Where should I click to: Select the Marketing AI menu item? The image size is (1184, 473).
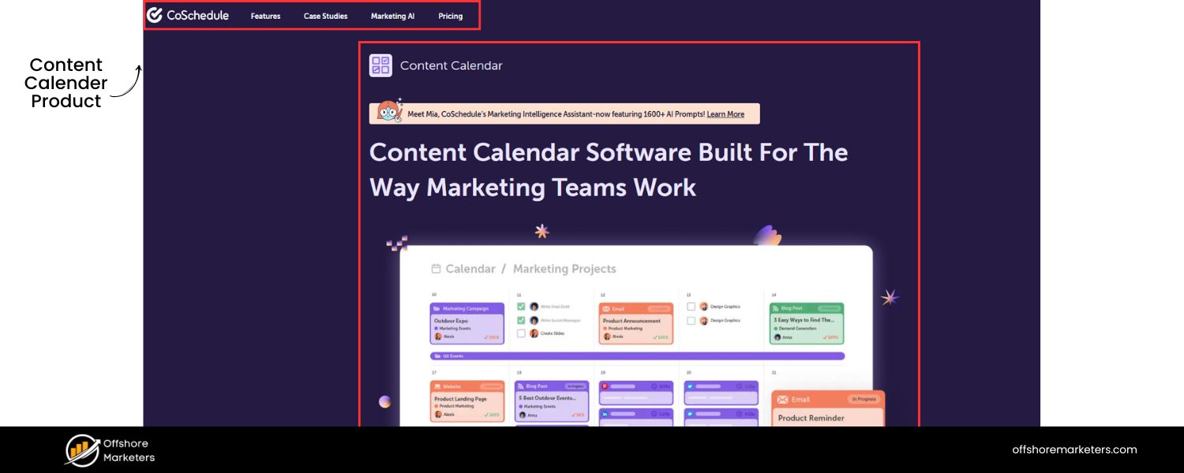point(392,16)
